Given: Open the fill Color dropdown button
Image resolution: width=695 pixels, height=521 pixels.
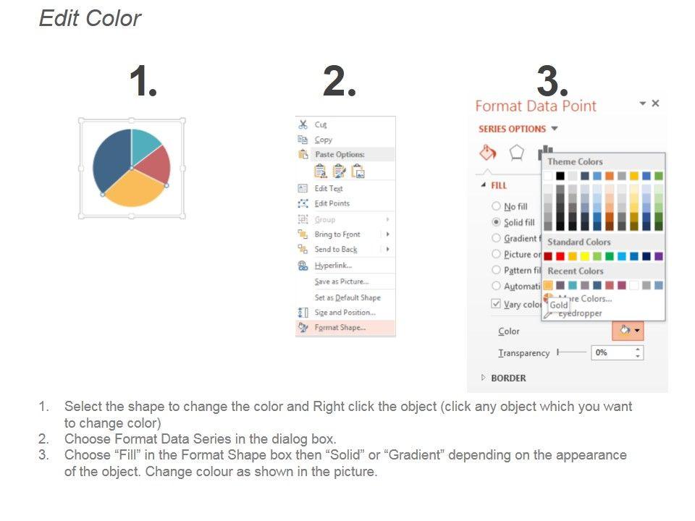Looking at the screenshot, I should [x=628, y=331].
